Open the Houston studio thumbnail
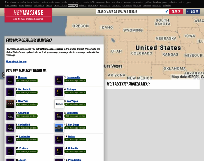Screen dimensions: 204x161 point(10,80)
